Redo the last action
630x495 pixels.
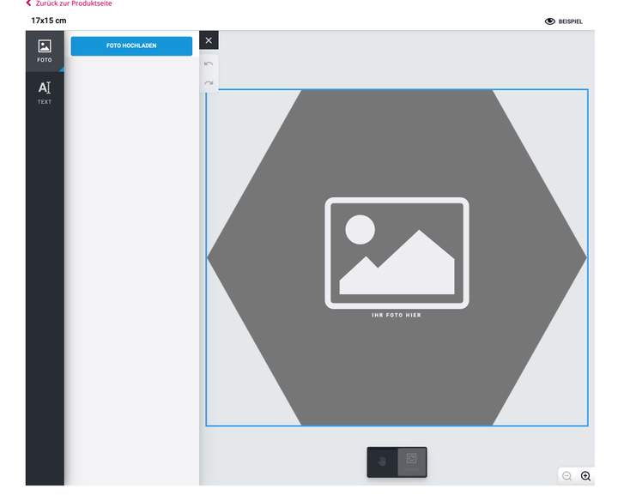pos(209,82)
